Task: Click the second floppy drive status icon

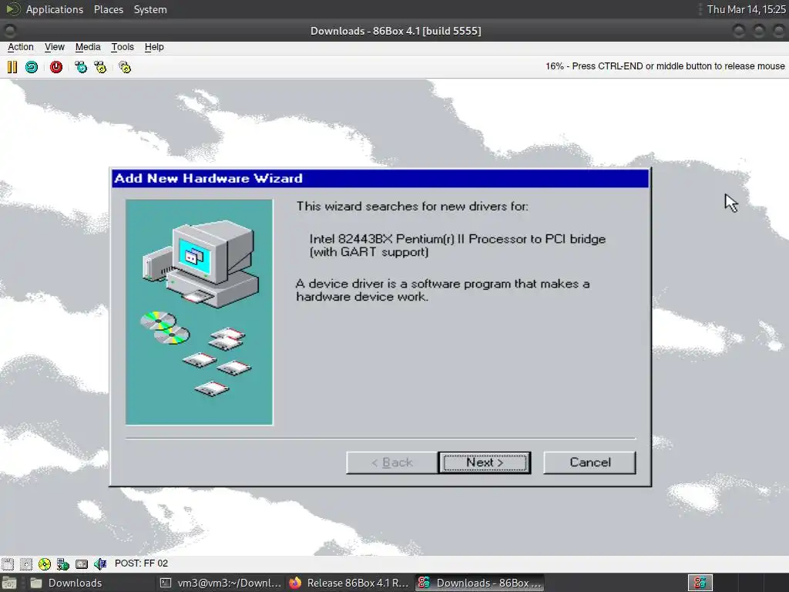Action: point(26,563)
